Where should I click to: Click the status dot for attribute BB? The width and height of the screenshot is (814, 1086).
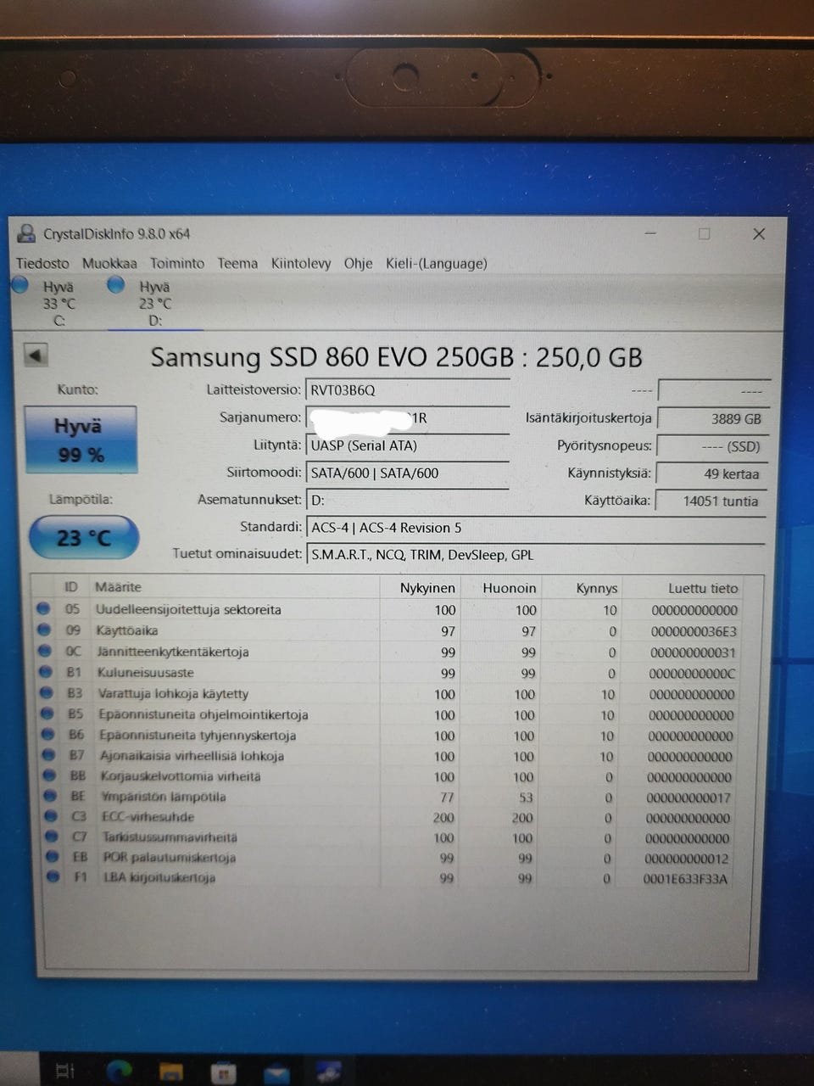tap(50, 775)
